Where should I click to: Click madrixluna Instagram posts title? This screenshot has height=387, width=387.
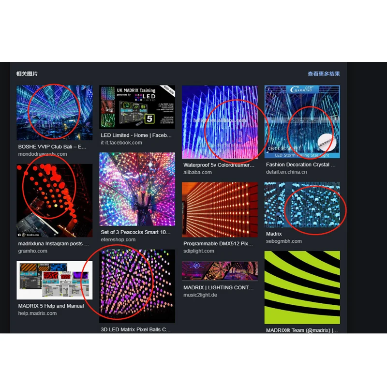click(53, 244)
